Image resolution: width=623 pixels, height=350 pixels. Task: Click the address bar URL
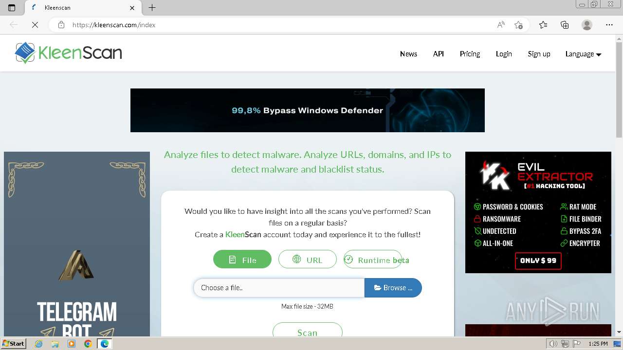114,25
